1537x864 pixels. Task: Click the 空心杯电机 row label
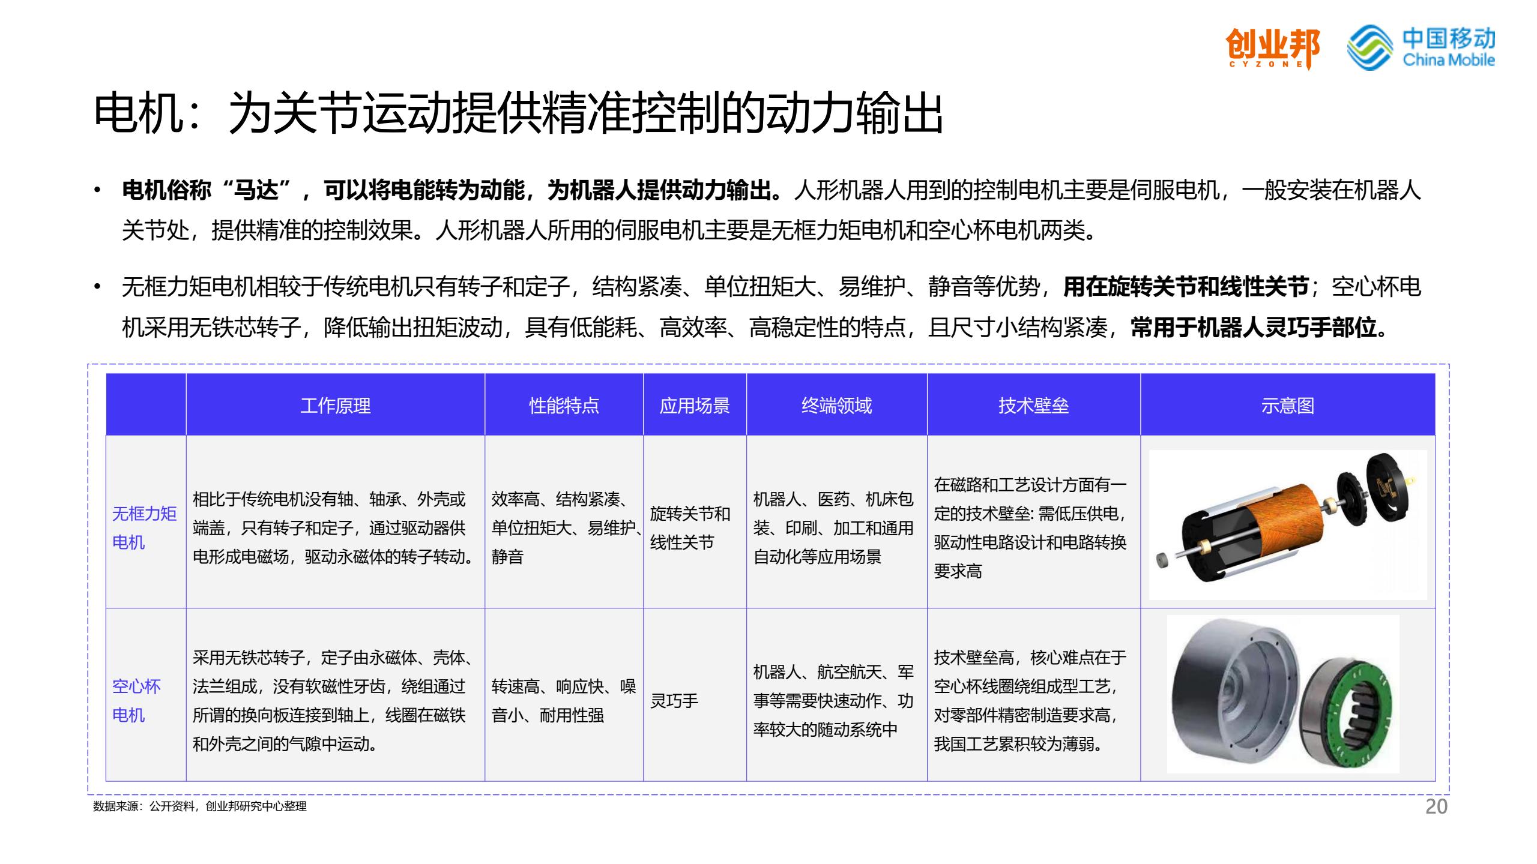[137, 700]
